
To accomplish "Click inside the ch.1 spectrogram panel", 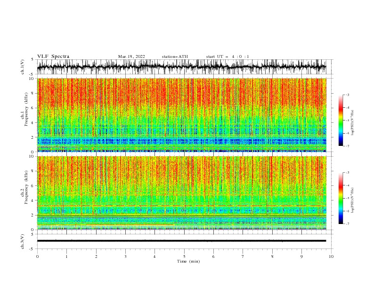I will coord(181,115).
